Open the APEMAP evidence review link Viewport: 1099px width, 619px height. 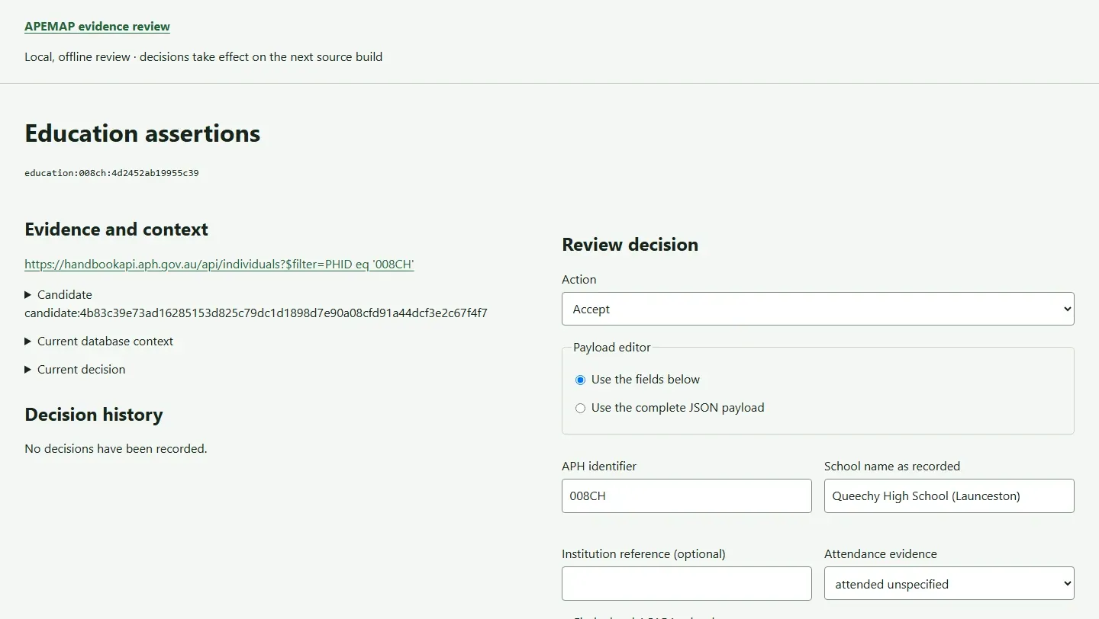(97, 27)
